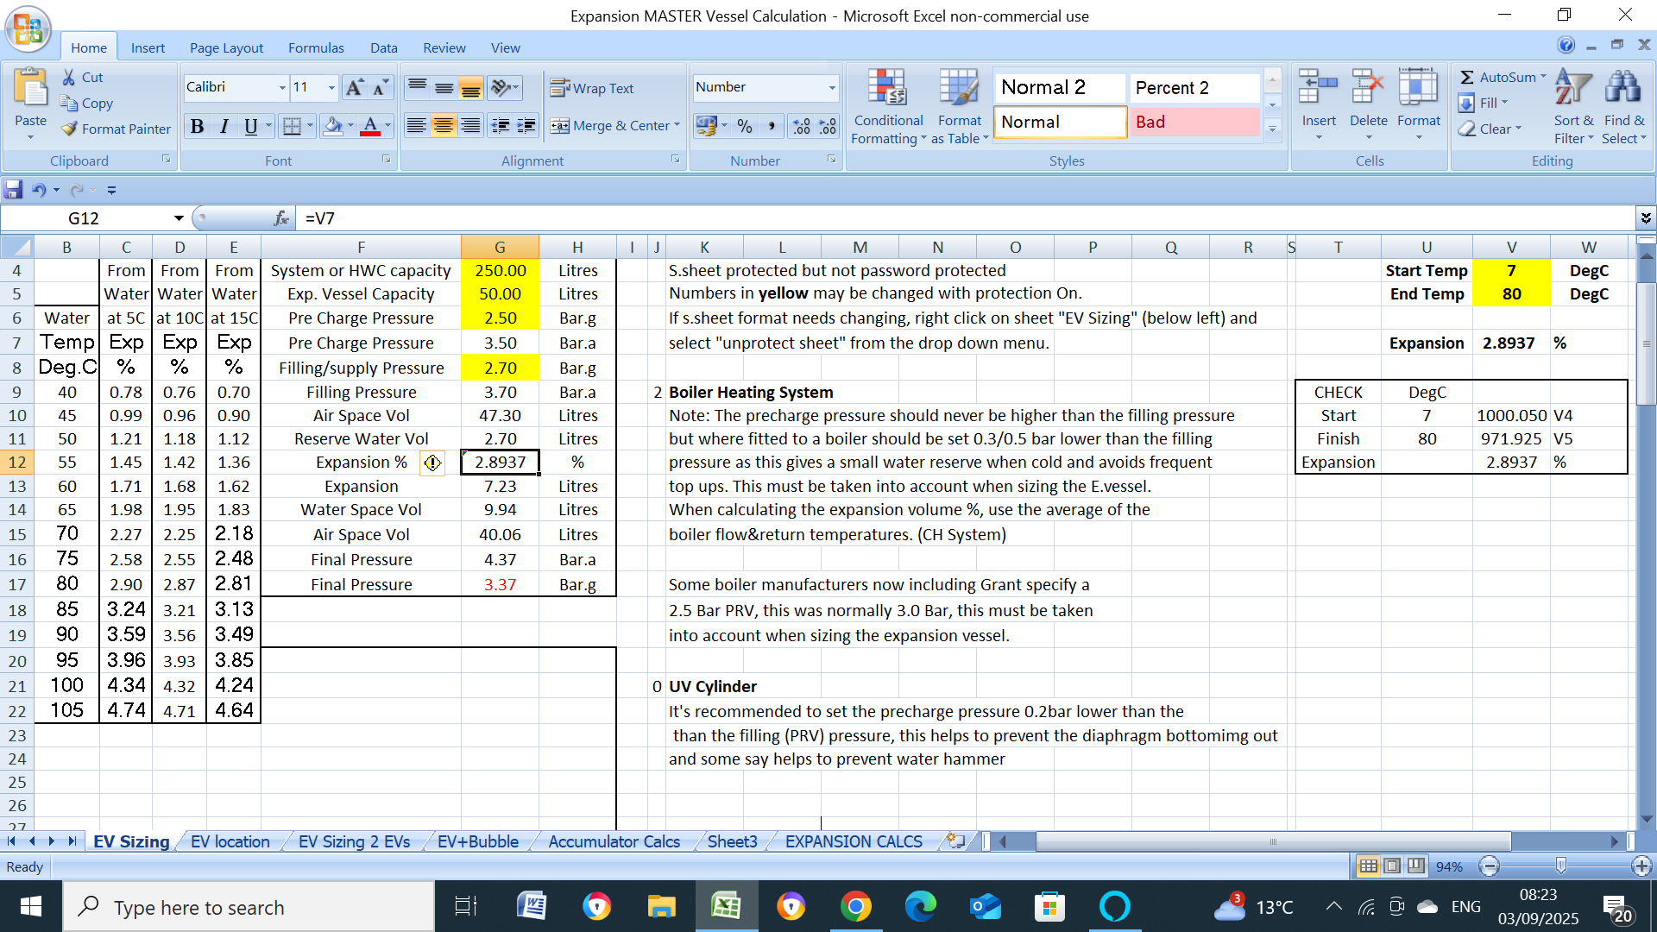Increase font size with Grow Font

(354, 87)
